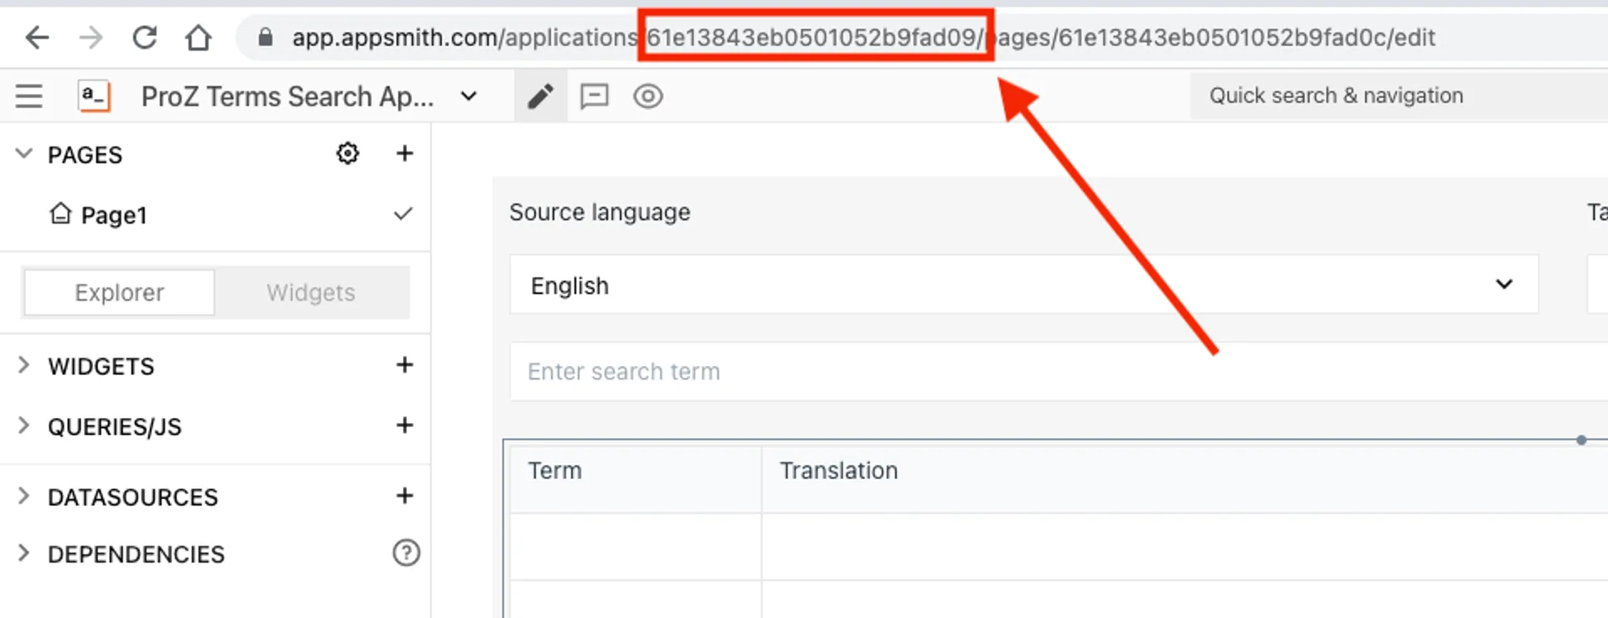1608x618 pixels.
Task: Open the English source language dropdown
Action: point(1023,285)
